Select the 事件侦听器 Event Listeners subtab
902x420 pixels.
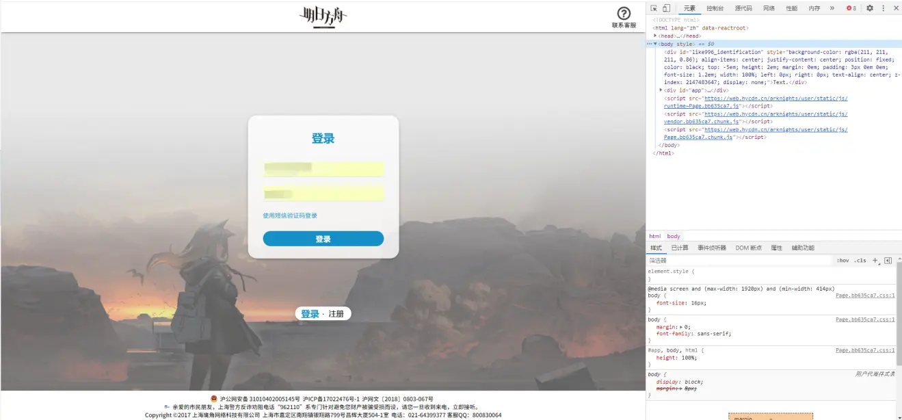pos(712,248)
